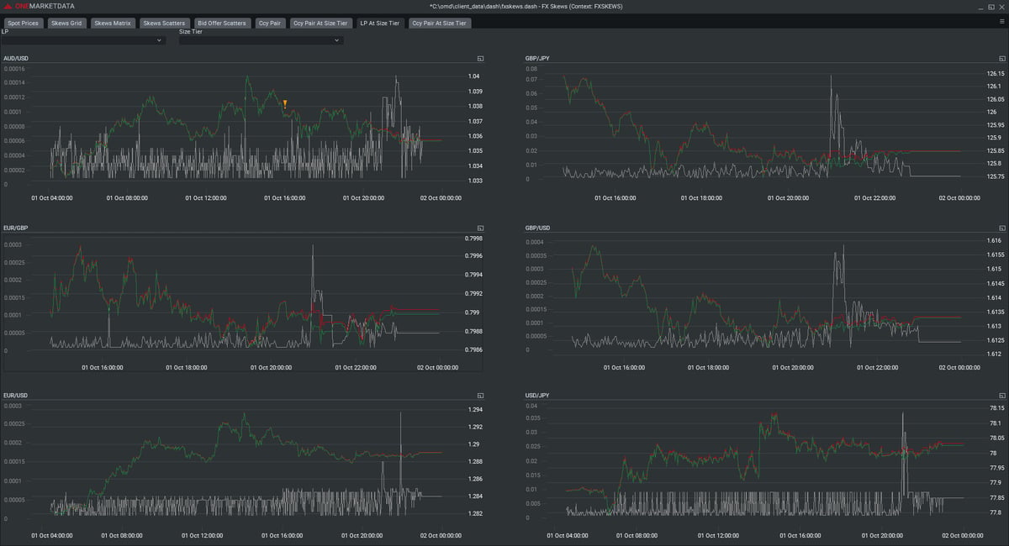Maximize the GBP/USD chart panel
This screenshot has height=546, width=1009.
[x=1002, y=228]
